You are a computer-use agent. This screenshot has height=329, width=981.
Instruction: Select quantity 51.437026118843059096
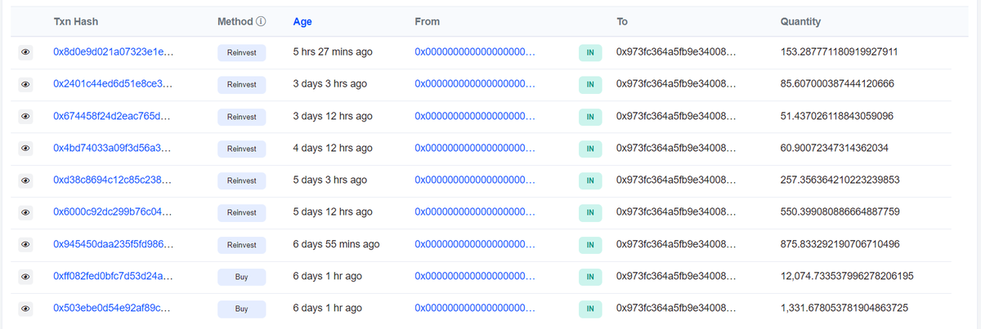tap(837, 116)
